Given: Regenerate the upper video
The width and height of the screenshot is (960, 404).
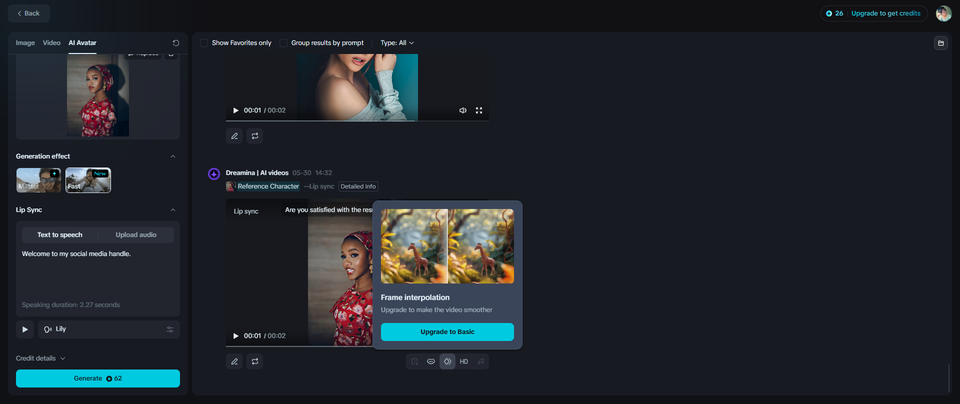Looking at the screenshot, I should [255, 136].
